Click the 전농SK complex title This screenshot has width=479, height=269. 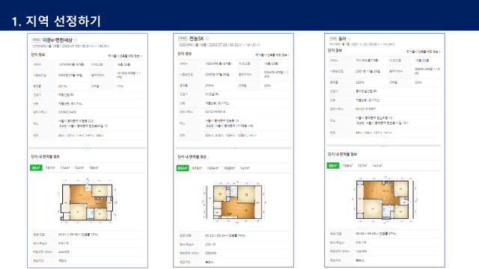tap(196, 38)
